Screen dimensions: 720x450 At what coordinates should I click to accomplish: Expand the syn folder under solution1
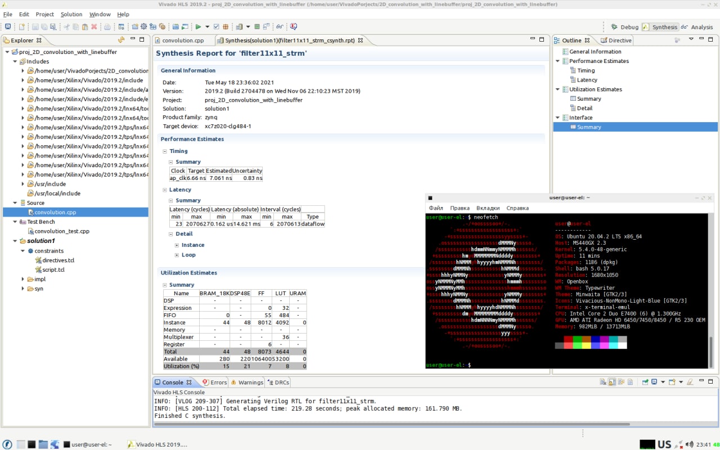(23, 289)
